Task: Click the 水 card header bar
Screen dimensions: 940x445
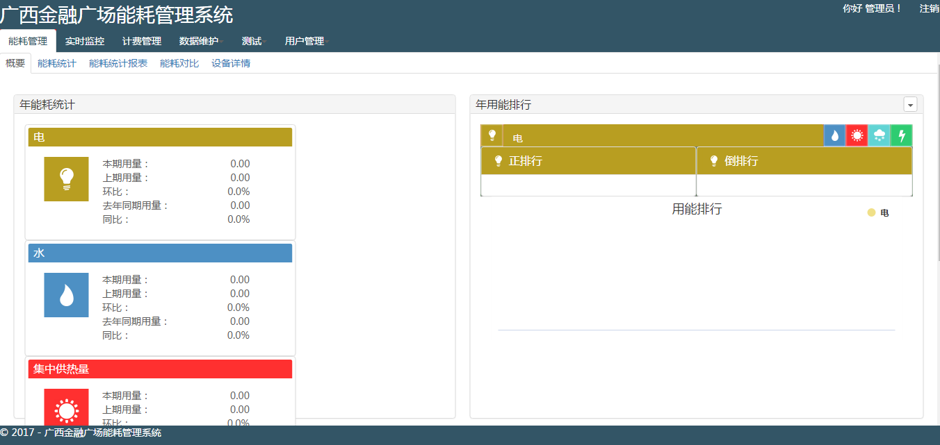Action: pyautogui.click(x=160, y=253)
